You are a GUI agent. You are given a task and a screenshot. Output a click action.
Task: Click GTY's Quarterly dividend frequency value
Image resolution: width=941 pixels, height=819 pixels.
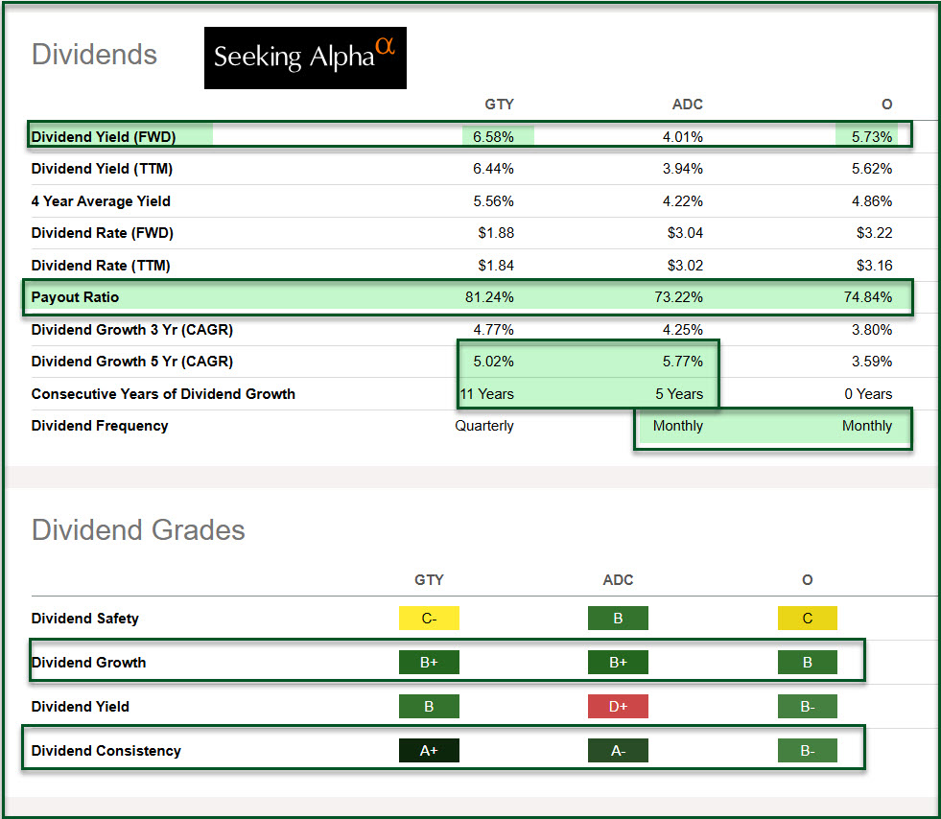(484, 426)
